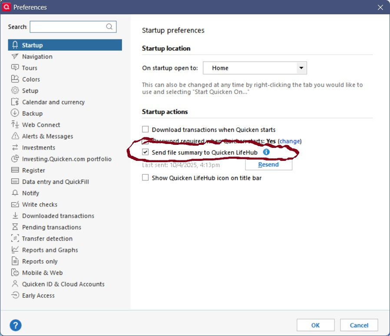Click the Downloaded transactions arrow icon
The image size is (390, 336).
[15, 215]
